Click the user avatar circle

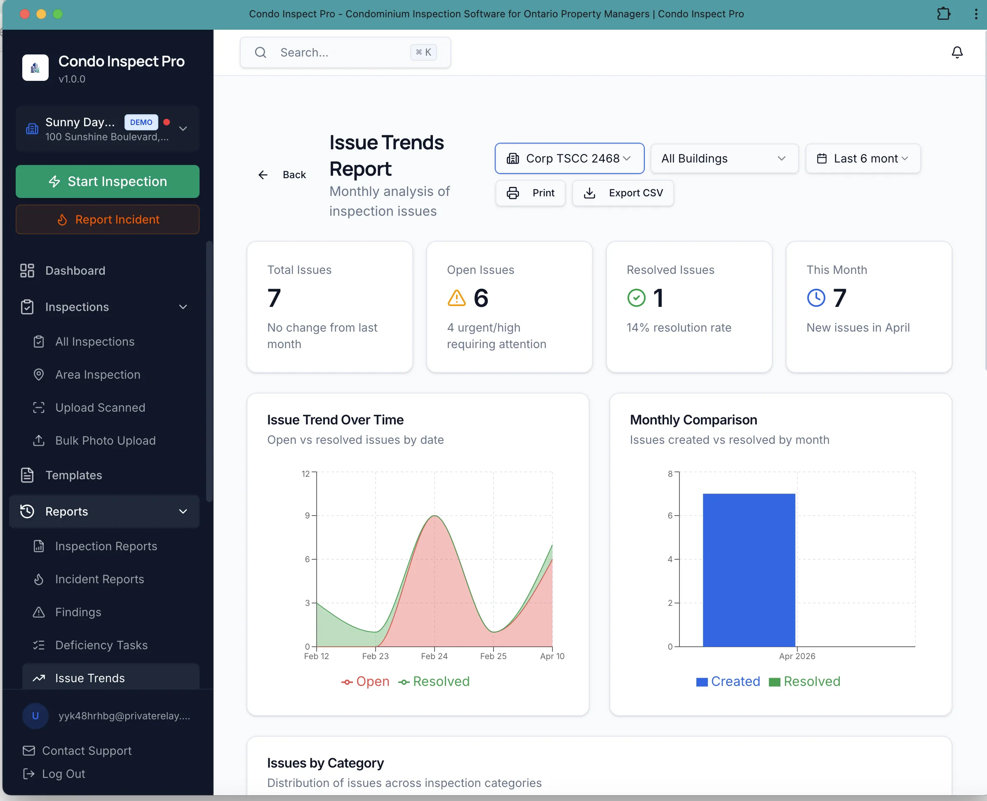tap(35, 716)
